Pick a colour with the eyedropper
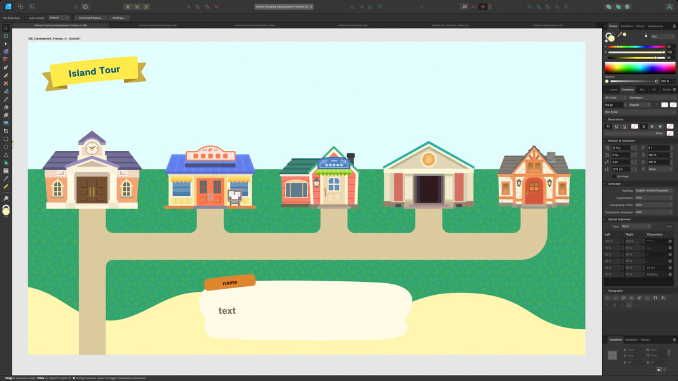This screenshot has width=678, height=381. [x=619, y=34]
